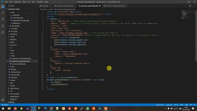Open api.php under routes

point(14,69)
